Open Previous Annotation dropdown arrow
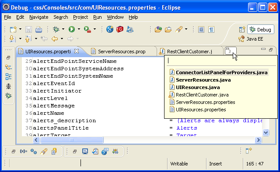Image resolution: width=280 pixels, height=172 pixels. click(36, 39)
